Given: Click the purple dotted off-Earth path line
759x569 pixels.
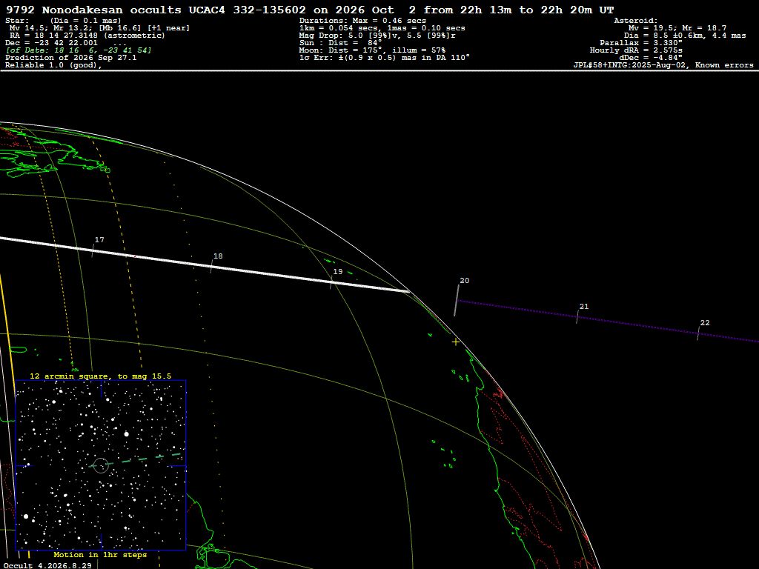Looking at the screenshot, I should (608, 322).
